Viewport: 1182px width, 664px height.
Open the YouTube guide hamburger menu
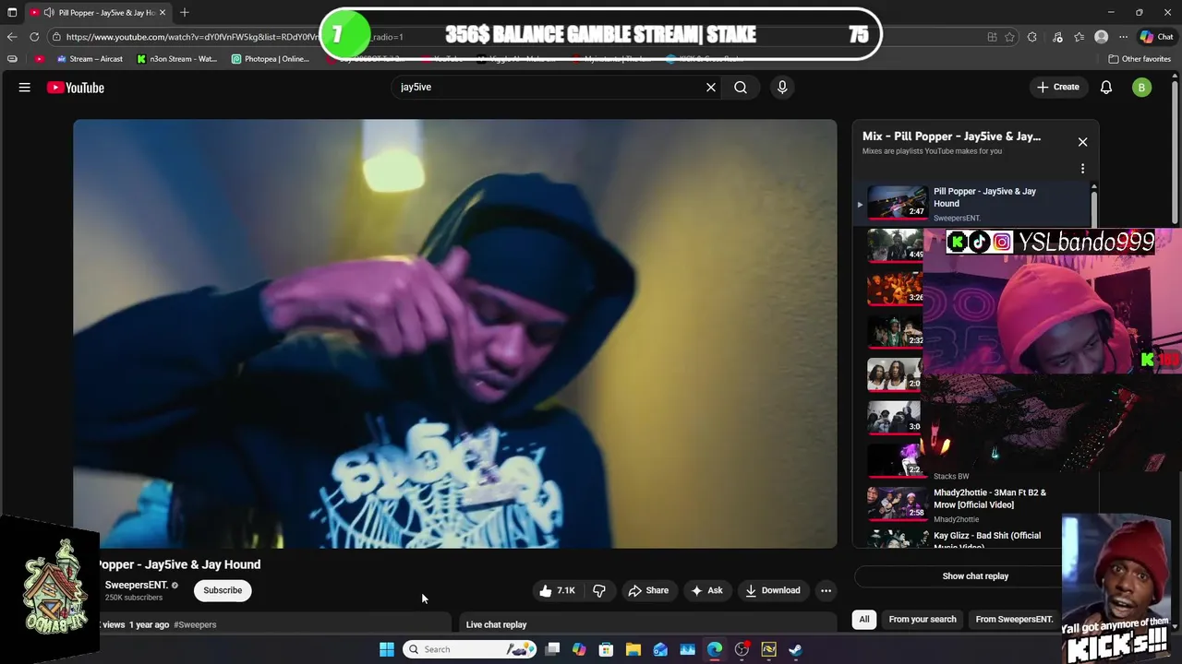[x=25, y=88]
